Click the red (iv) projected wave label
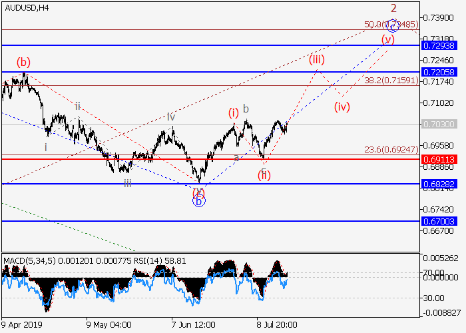Image resolution: width=466 pixels, height=333 pixels. click(342, 107)
